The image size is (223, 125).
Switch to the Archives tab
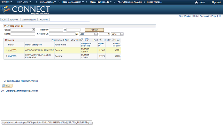pyautogui.click(x=44, y=19)
